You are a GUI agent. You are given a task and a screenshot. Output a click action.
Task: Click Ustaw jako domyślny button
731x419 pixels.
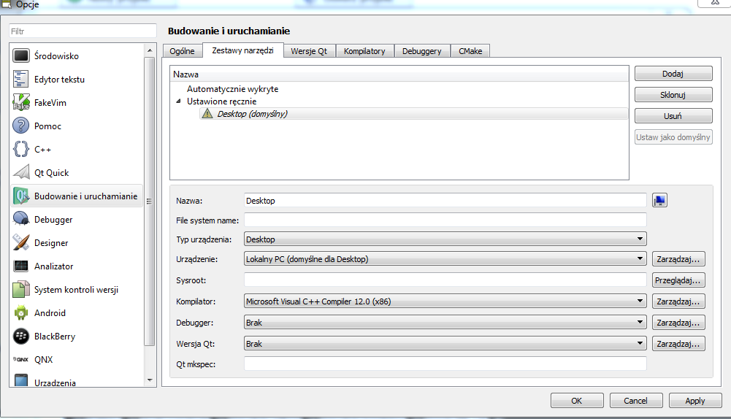tap(673, 137)
